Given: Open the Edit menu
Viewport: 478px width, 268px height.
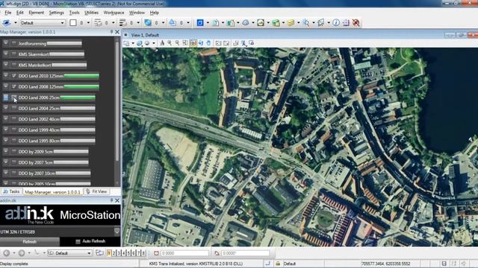Looking at the screenshot, I should (x=20, y=13).
